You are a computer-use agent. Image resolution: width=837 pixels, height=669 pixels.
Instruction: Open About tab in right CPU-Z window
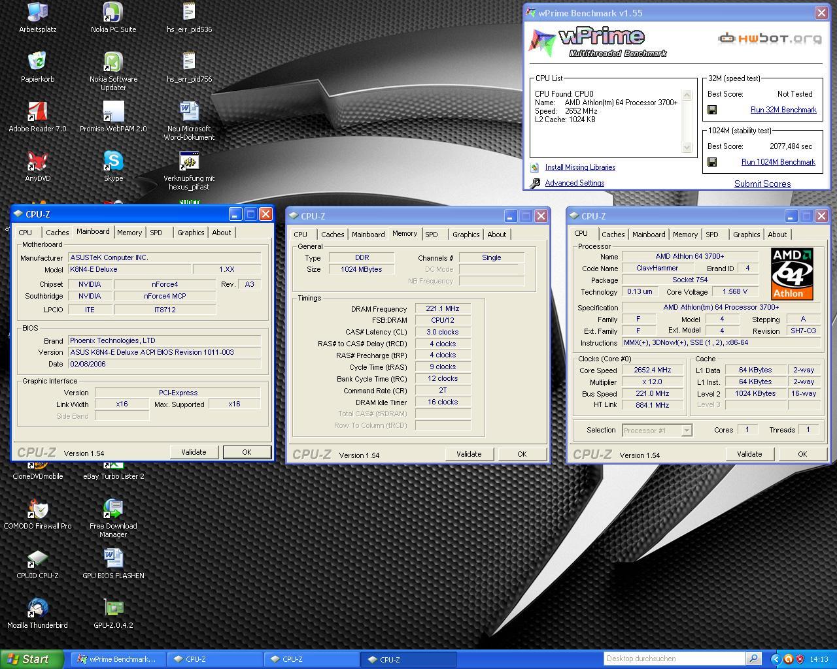tap(777, 235)
